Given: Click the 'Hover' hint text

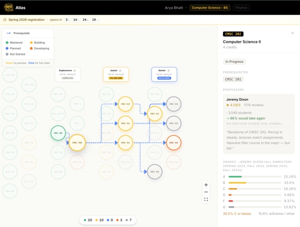Looking at the screenshot, I should click(10, 63).
